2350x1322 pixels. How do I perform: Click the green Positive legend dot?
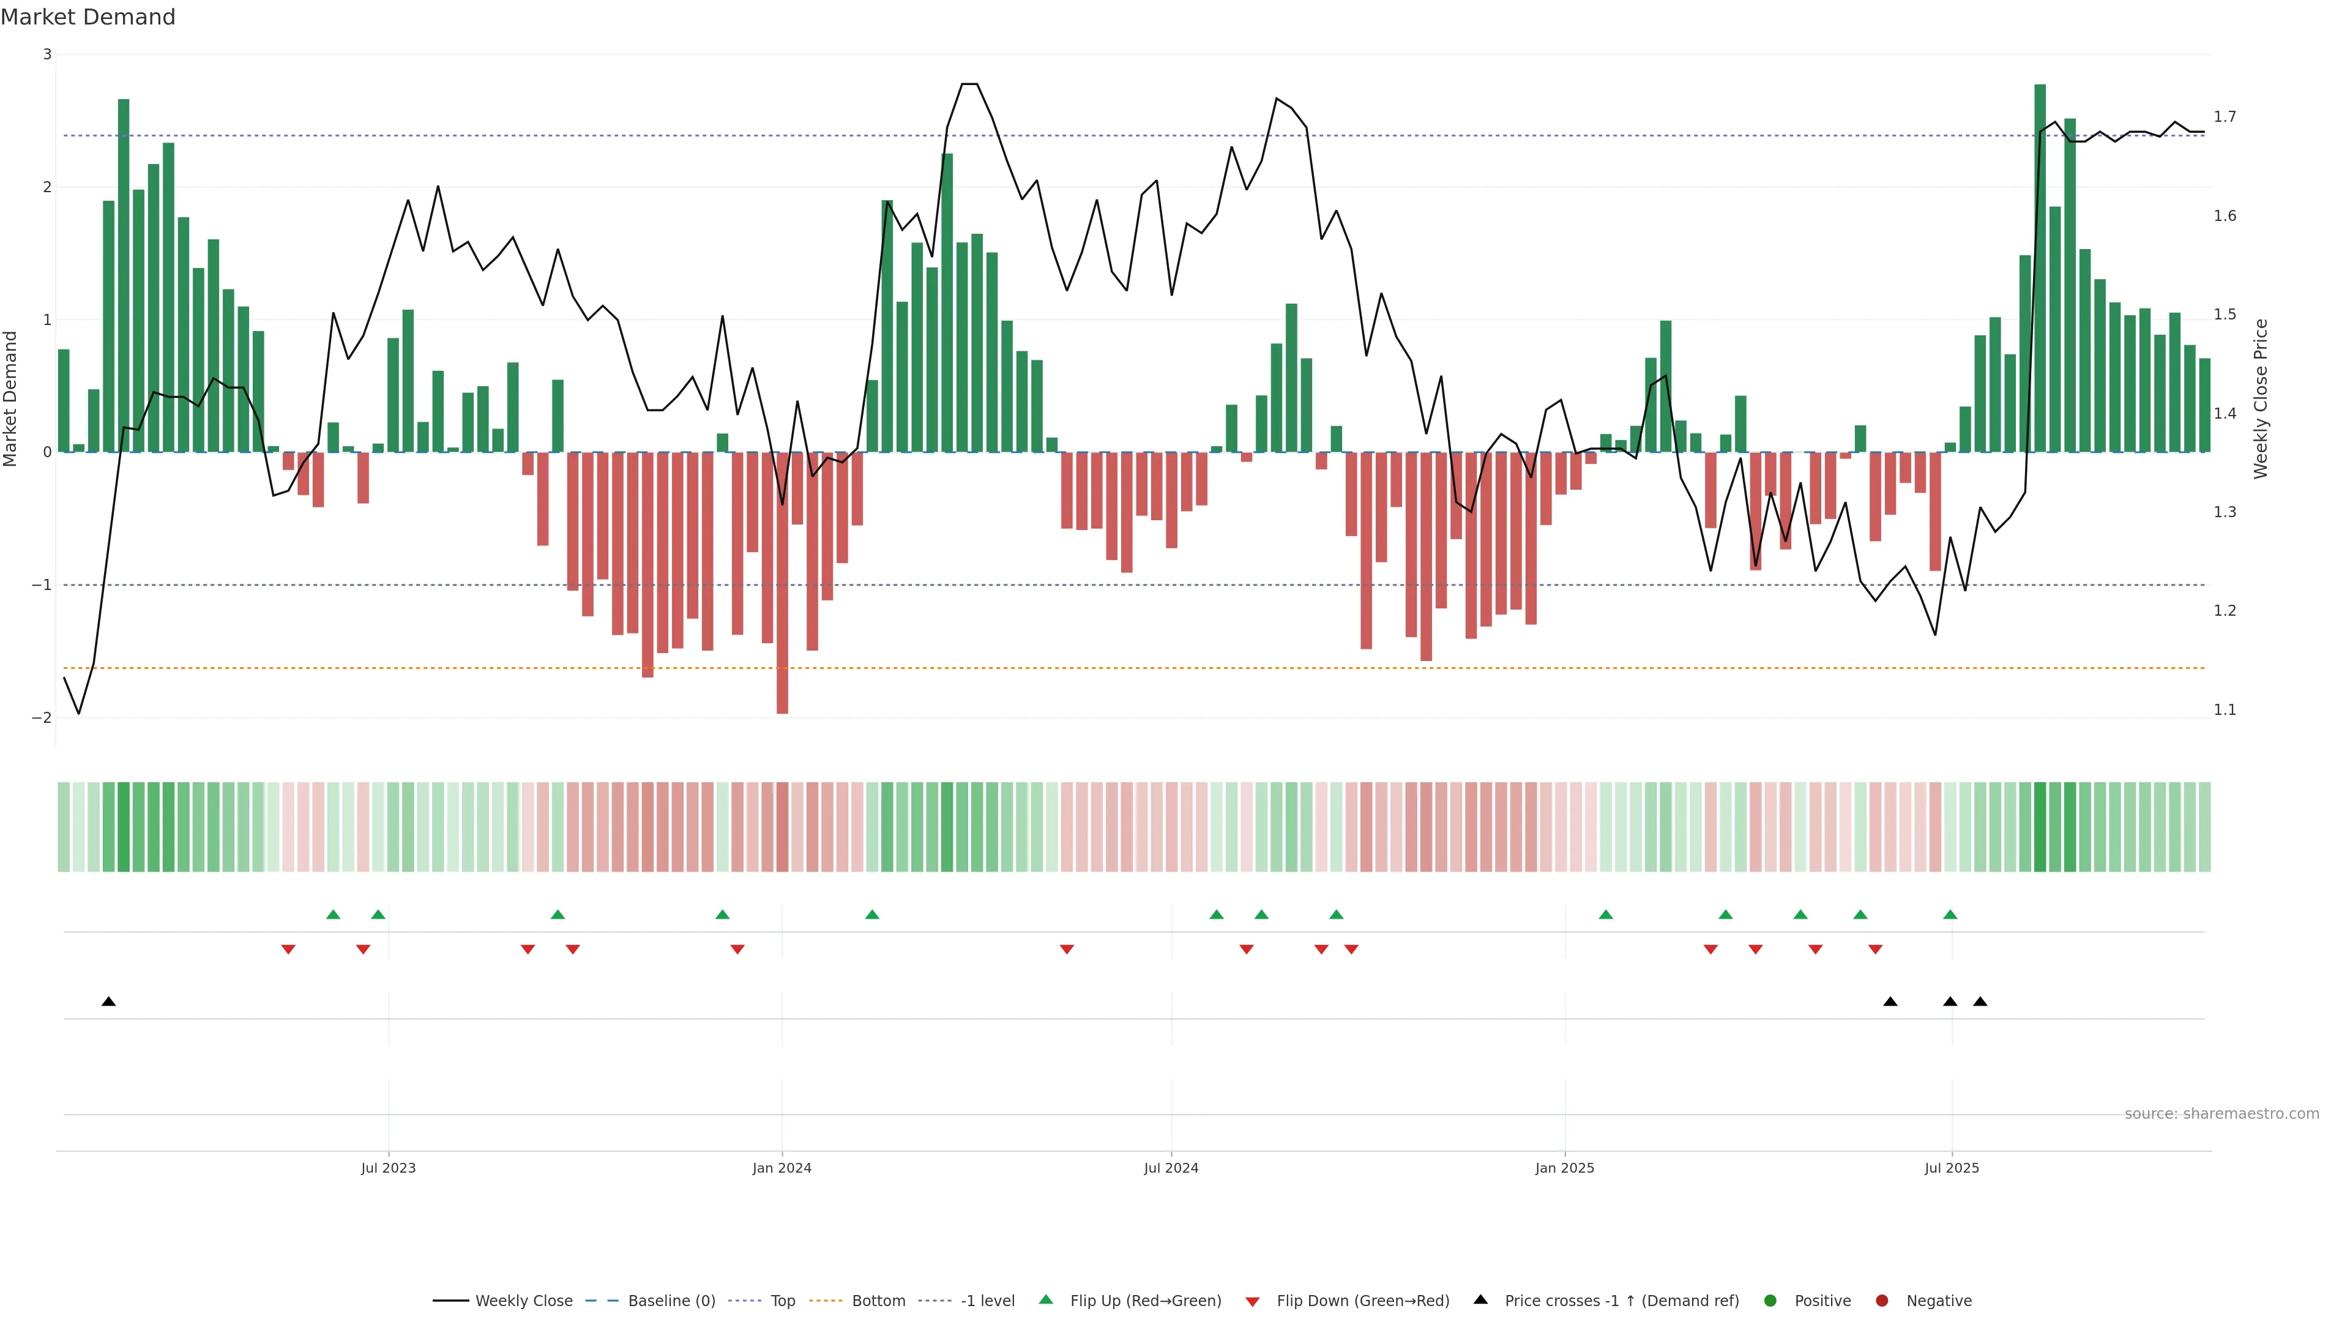click(x=1770, y=1300)
